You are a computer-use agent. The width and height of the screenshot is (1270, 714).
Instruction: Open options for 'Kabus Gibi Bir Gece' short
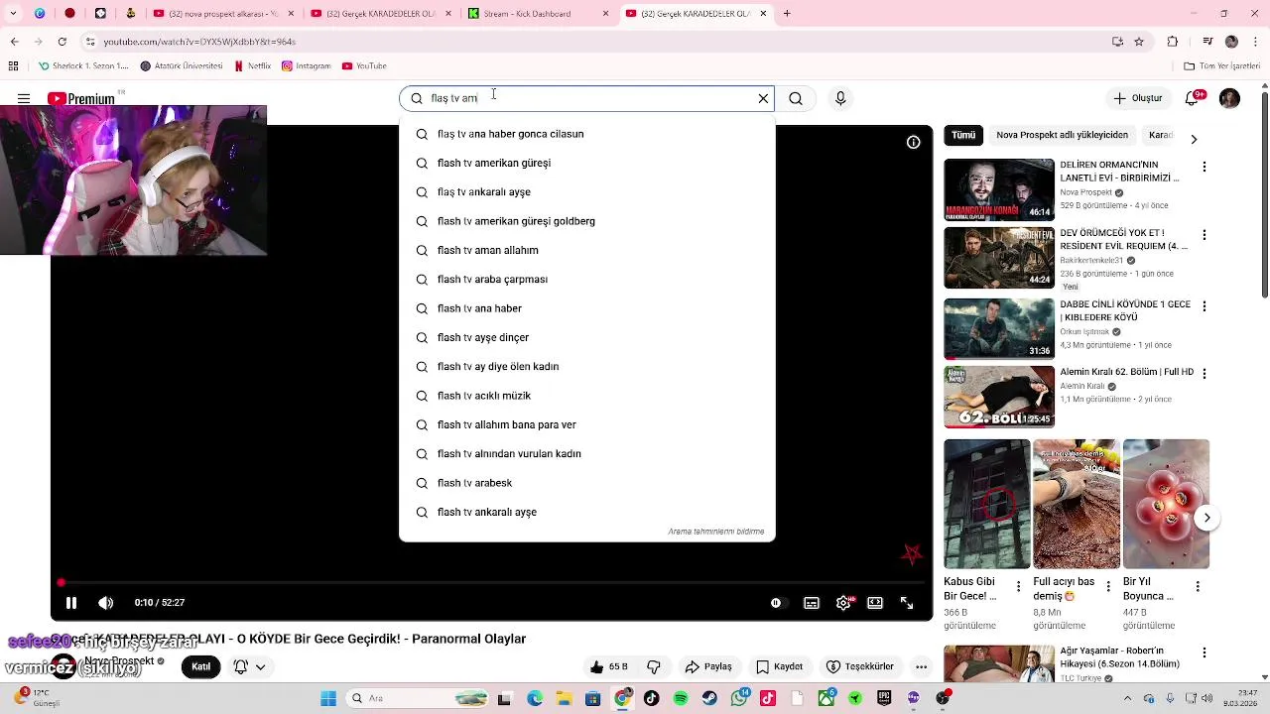coord(1018,587)
